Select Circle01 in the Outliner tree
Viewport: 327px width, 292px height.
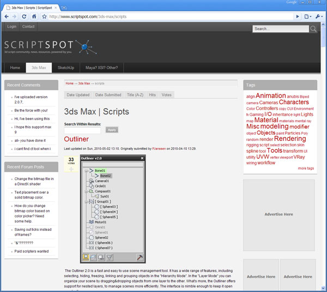point(100,186)
